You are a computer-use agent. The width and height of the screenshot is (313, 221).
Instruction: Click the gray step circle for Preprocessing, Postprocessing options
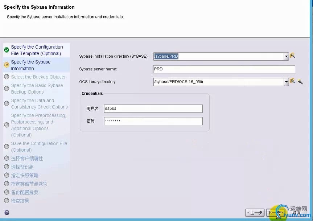click(7, 125)
